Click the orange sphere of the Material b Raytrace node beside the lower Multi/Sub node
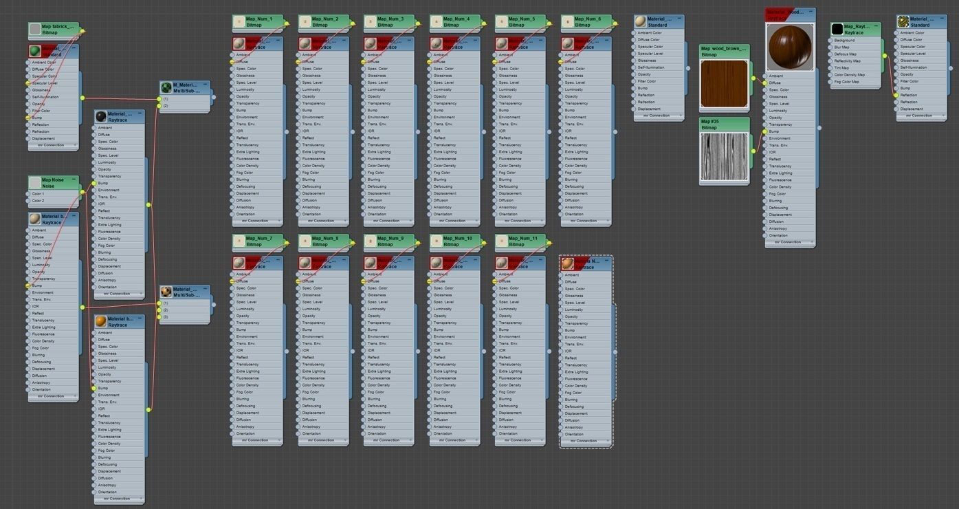 101,322
